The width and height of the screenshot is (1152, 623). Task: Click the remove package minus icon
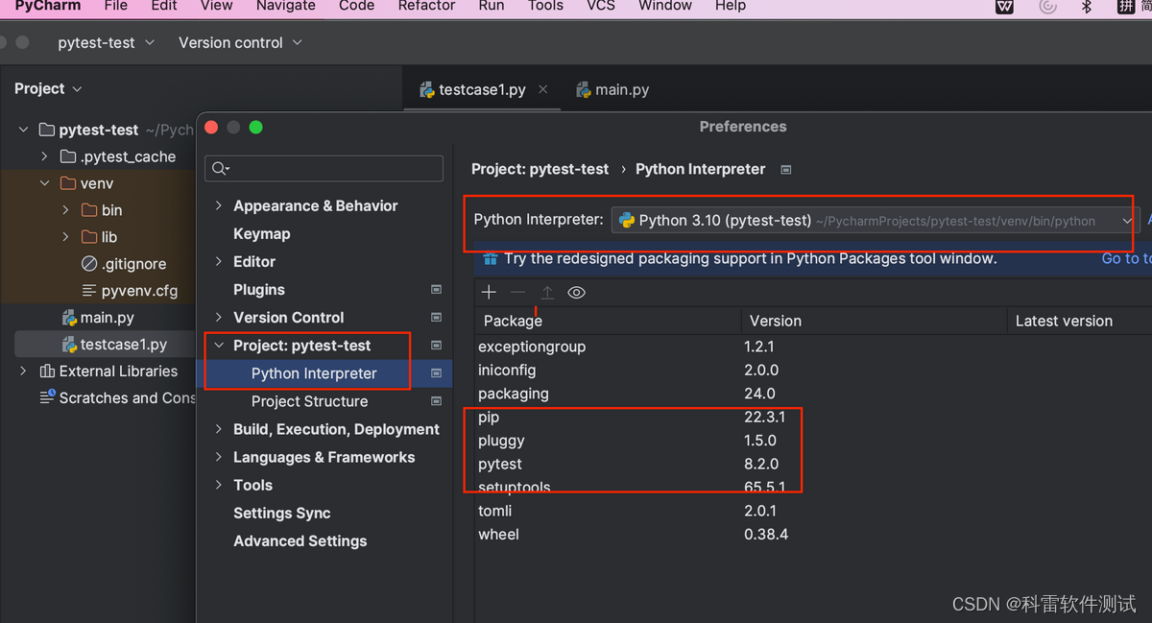click(x=518, y=292)
